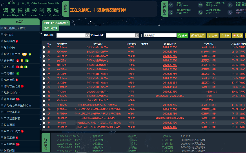Screen dimensions: 246x153
Task: Open sidebar item with orange 456 badge
Action: 20,54
